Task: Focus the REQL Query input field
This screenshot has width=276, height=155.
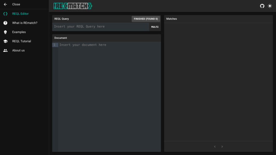Action: [101, 27]
